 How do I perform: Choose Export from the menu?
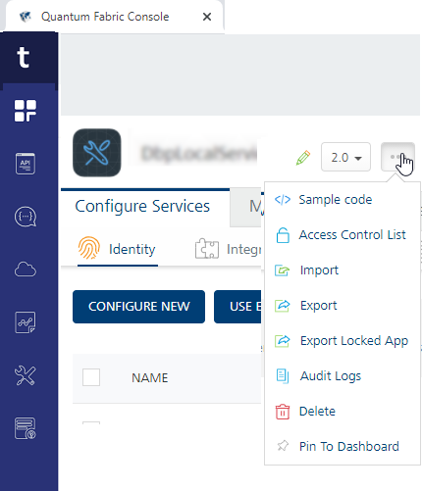[343, 306]
